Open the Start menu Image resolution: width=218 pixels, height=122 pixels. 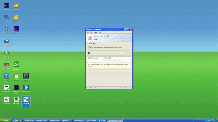coord(5,120)
